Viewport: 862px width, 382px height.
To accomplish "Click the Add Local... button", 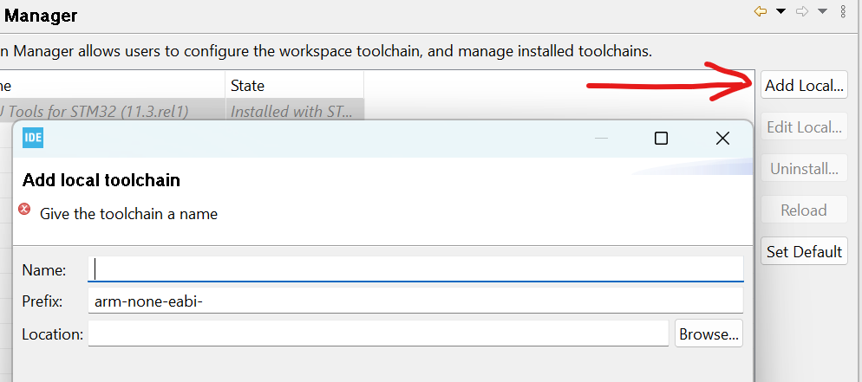I will 804,86.
